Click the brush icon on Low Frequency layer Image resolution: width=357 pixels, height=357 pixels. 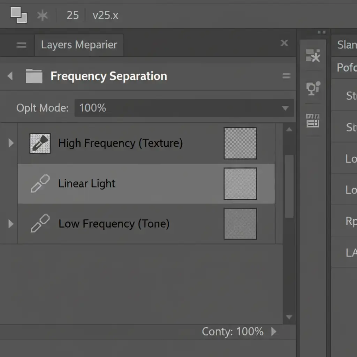(x=40, y=223)
